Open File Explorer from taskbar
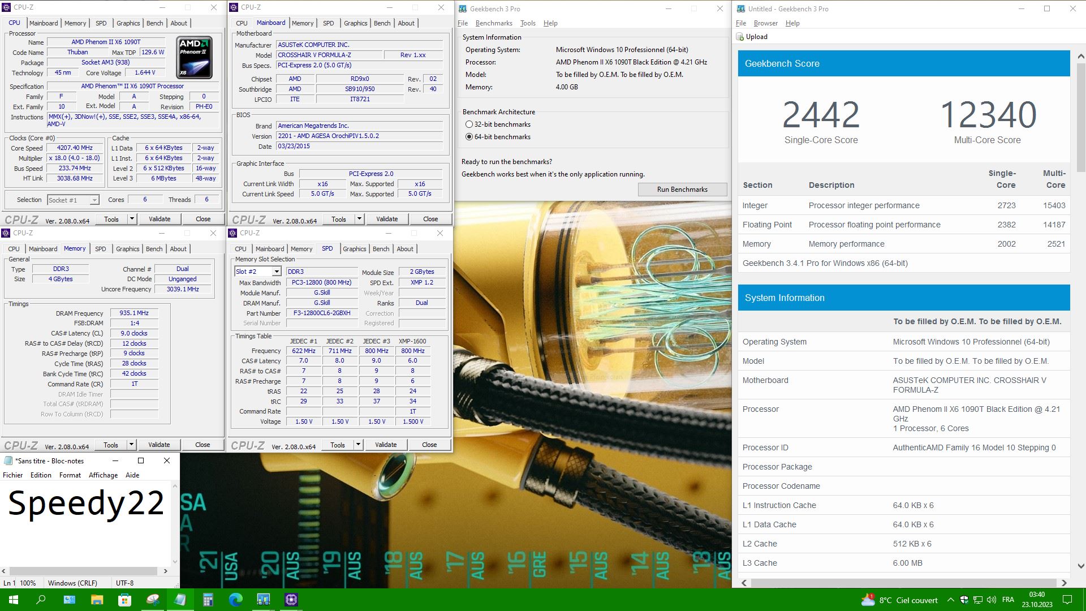Screen dimensions: 1086x611 click(x=97, y=600)
